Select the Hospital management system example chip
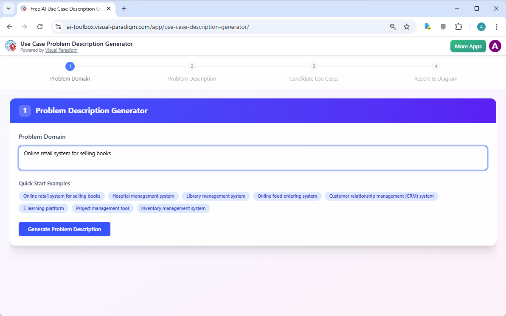Viewport: 506px width, 316px height. point(143,196)
